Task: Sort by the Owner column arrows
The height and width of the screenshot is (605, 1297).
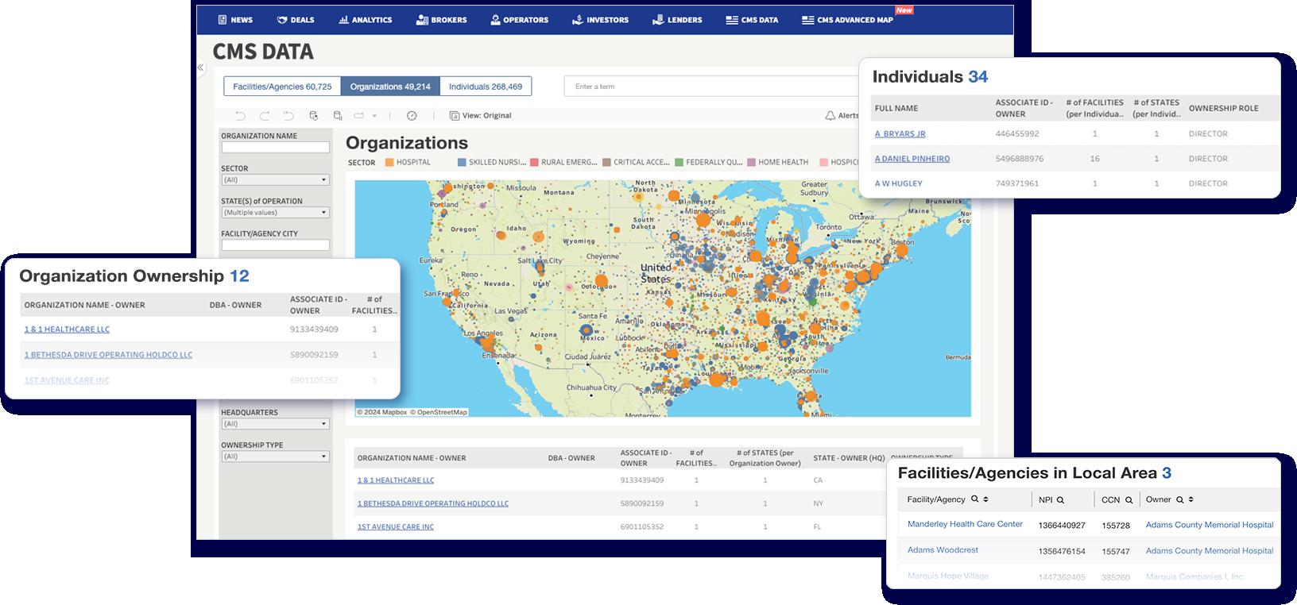Action: [x=1191, y=499]
